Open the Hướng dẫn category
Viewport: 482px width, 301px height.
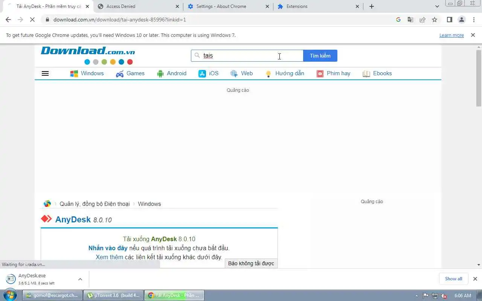point(284,73)
